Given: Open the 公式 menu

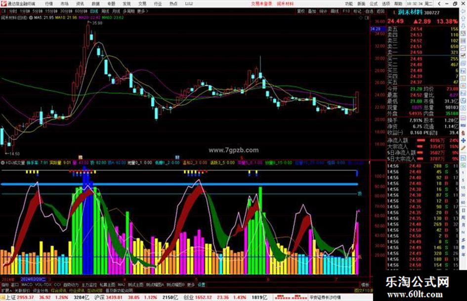Looking at the screenshot, I should [374, 3].
